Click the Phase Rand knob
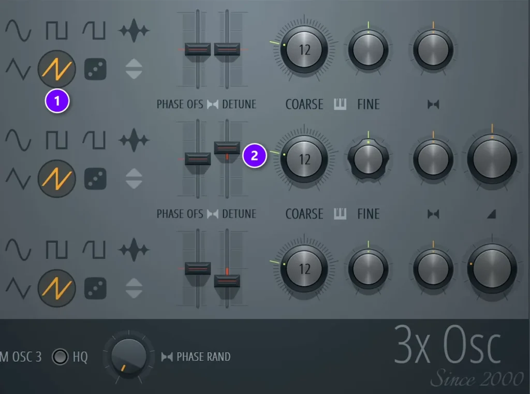This screenshot has height=394, width=530. tap(128, 357)
